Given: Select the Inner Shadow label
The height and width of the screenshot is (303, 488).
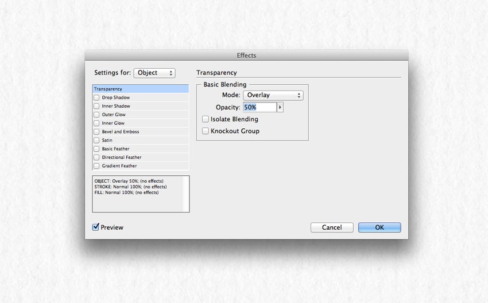Looking at the screenshot, I should click(116, 106).
